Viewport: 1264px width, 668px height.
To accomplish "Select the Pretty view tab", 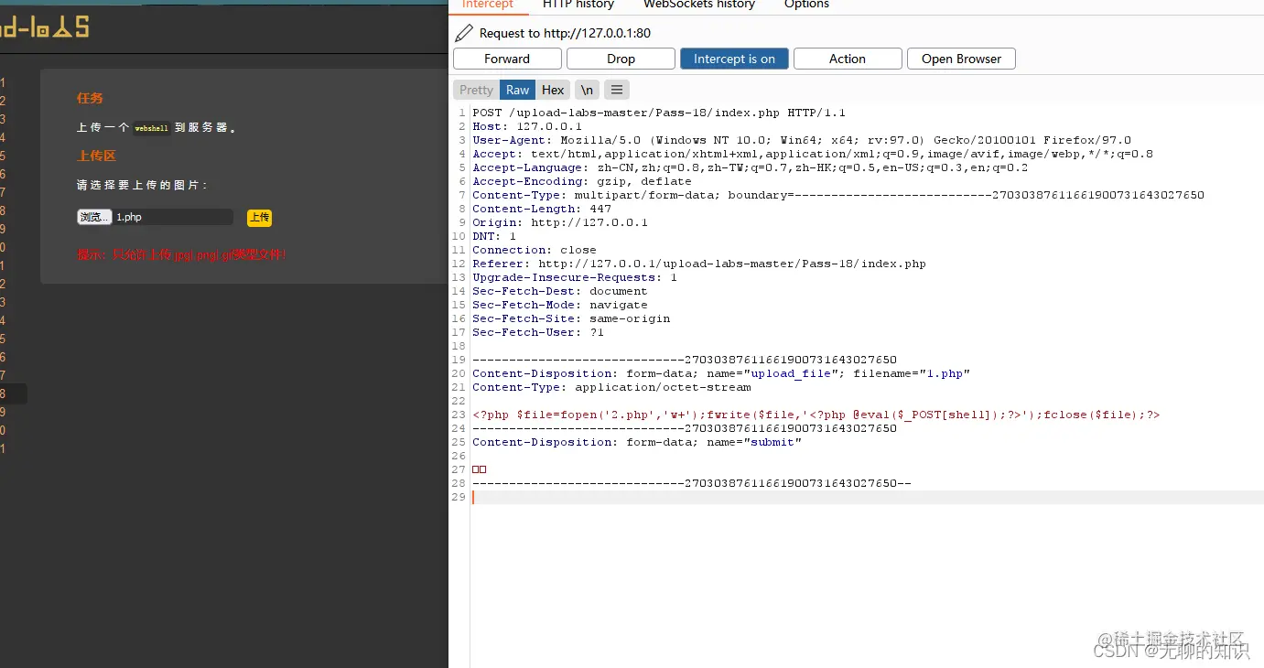I will [476, 90].
